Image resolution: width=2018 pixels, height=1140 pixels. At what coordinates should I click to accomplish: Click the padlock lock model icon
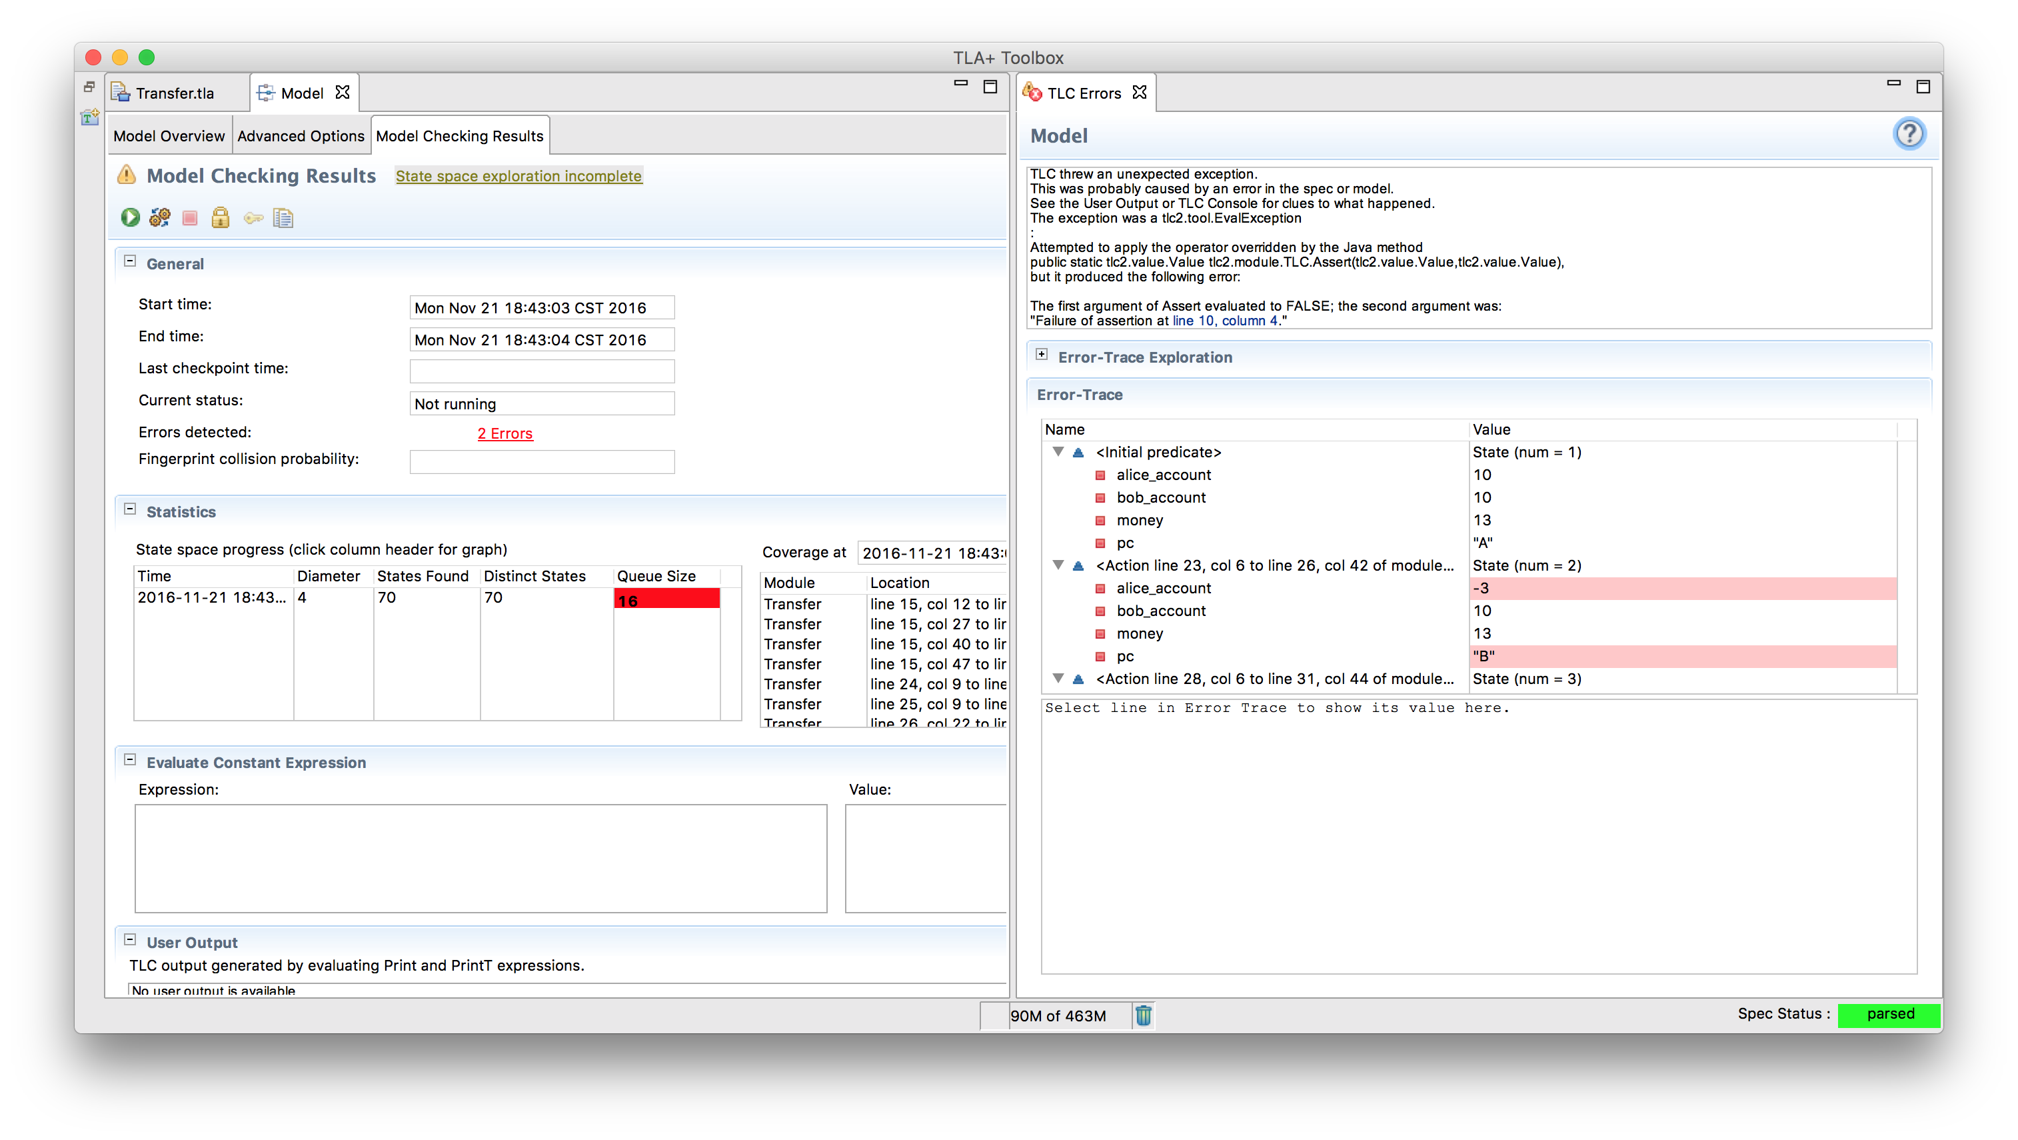click(220, 218)
